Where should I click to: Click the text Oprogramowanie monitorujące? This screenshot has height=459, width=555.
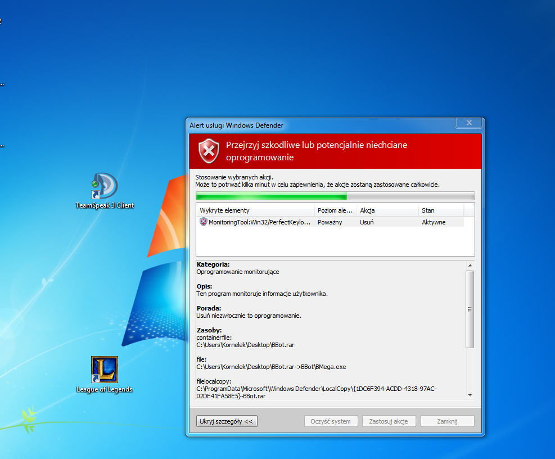click(238, 272)
